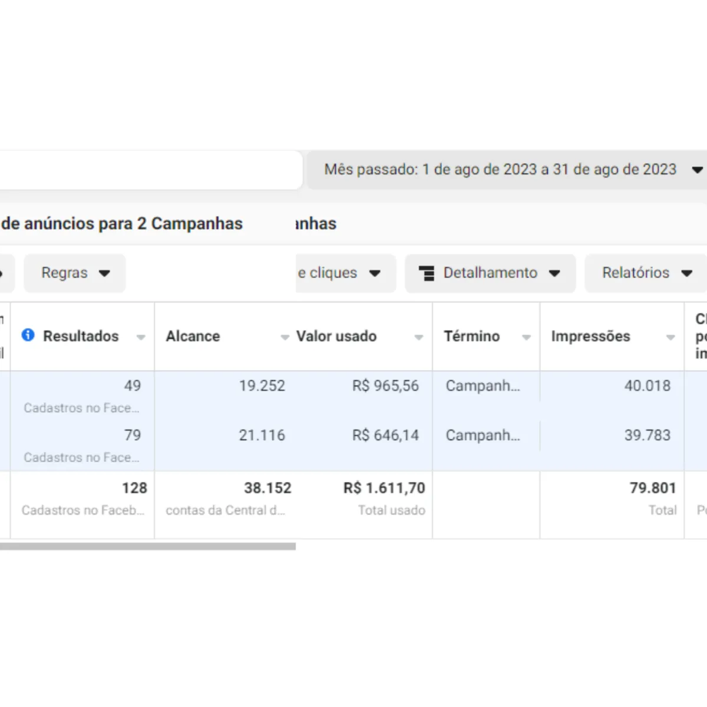The width and height of the screenshot is (707, 707).
Task: Click results value 49
Action: point(133,386)
